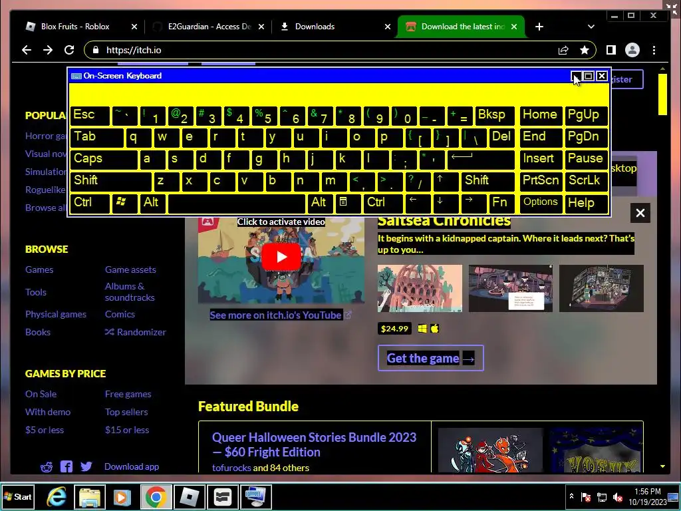Launch Internet Explorer from taskbar
681x511 pixels.
tap(57, 496)
